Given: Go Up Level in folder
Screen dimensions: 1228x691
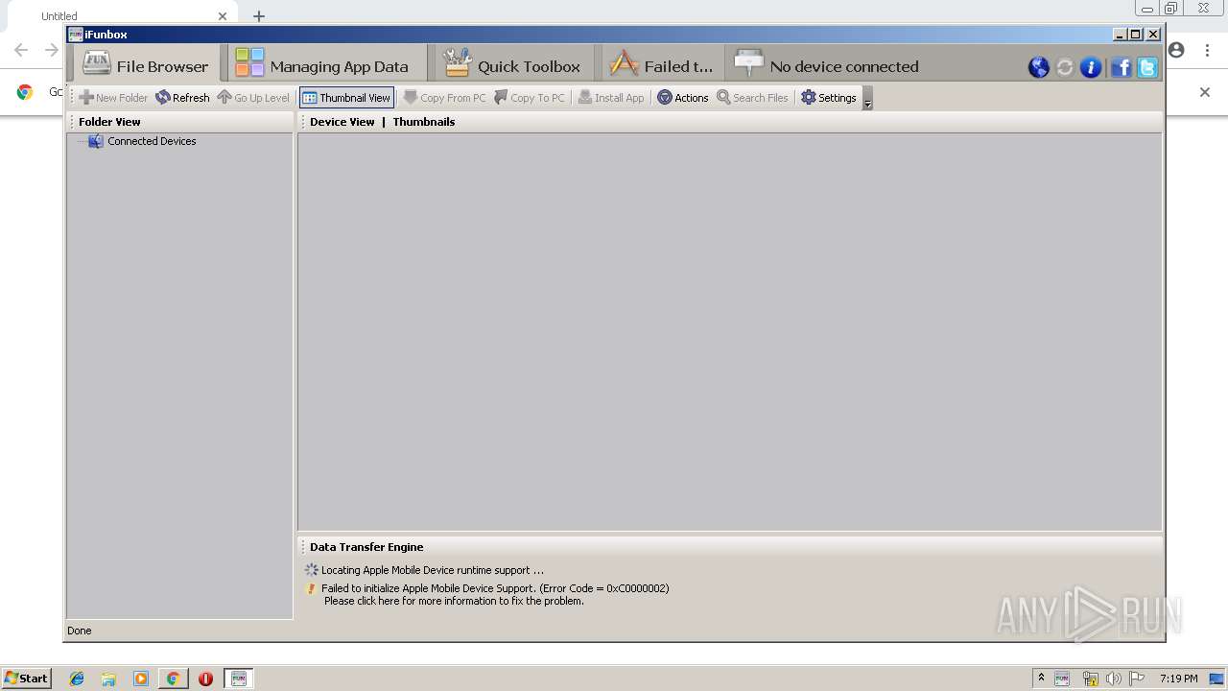Looking at the screenshot, I should pos(253,97).
